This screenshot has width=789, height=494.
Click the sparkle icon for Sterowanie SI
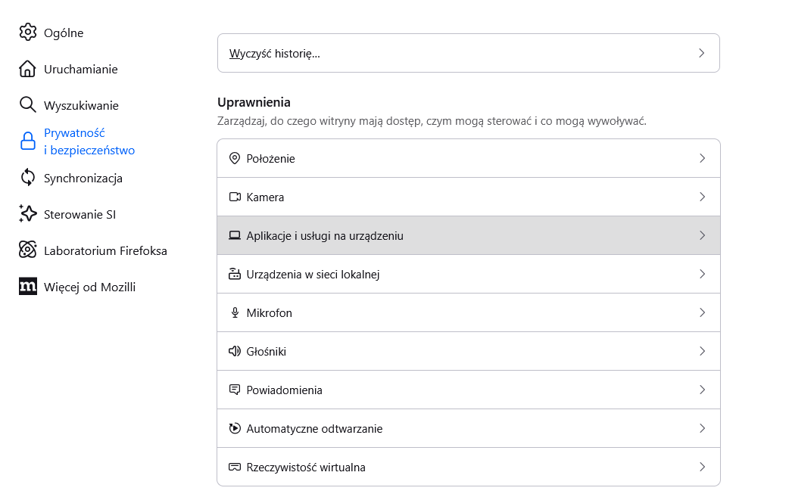[x=28, y=214]
